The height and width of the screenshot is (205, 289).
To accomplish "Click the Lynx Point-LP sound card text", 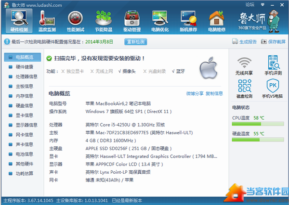I will tap(118, 172).
